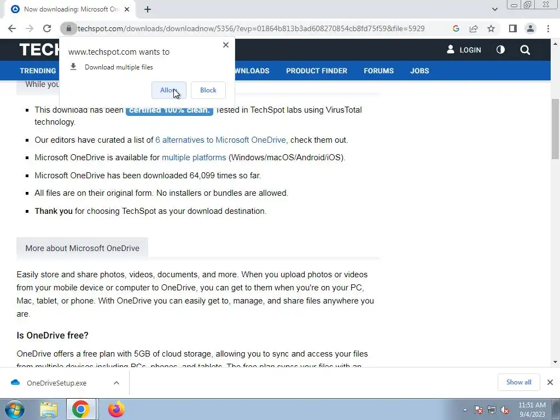Viewport: 560px width, 420px height.
Task: Allow multiple file downloads
Action: click(x=168, y=90)
